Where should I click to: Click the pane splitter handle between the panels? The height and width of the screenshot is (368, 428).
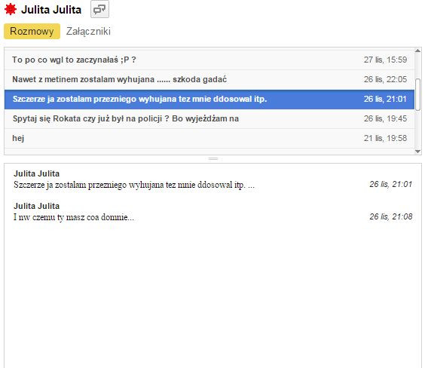(x=213, y=158)
